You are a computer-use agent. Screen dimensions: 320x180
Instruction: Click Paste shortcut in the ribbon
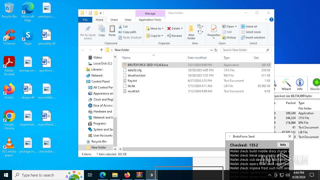pyautogui.click(x=130, y=37)
